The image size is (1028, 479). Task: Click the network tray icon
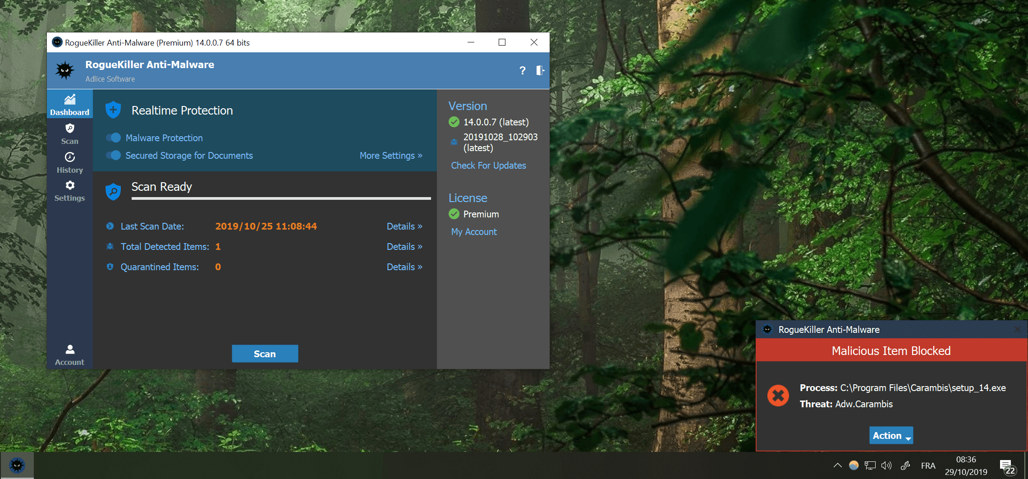870,465
